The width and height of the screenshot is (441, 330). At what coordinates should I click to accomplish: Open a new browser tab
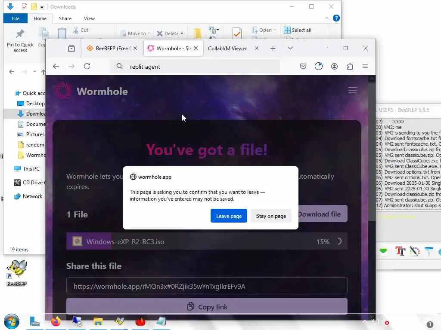tap(273, 48)
